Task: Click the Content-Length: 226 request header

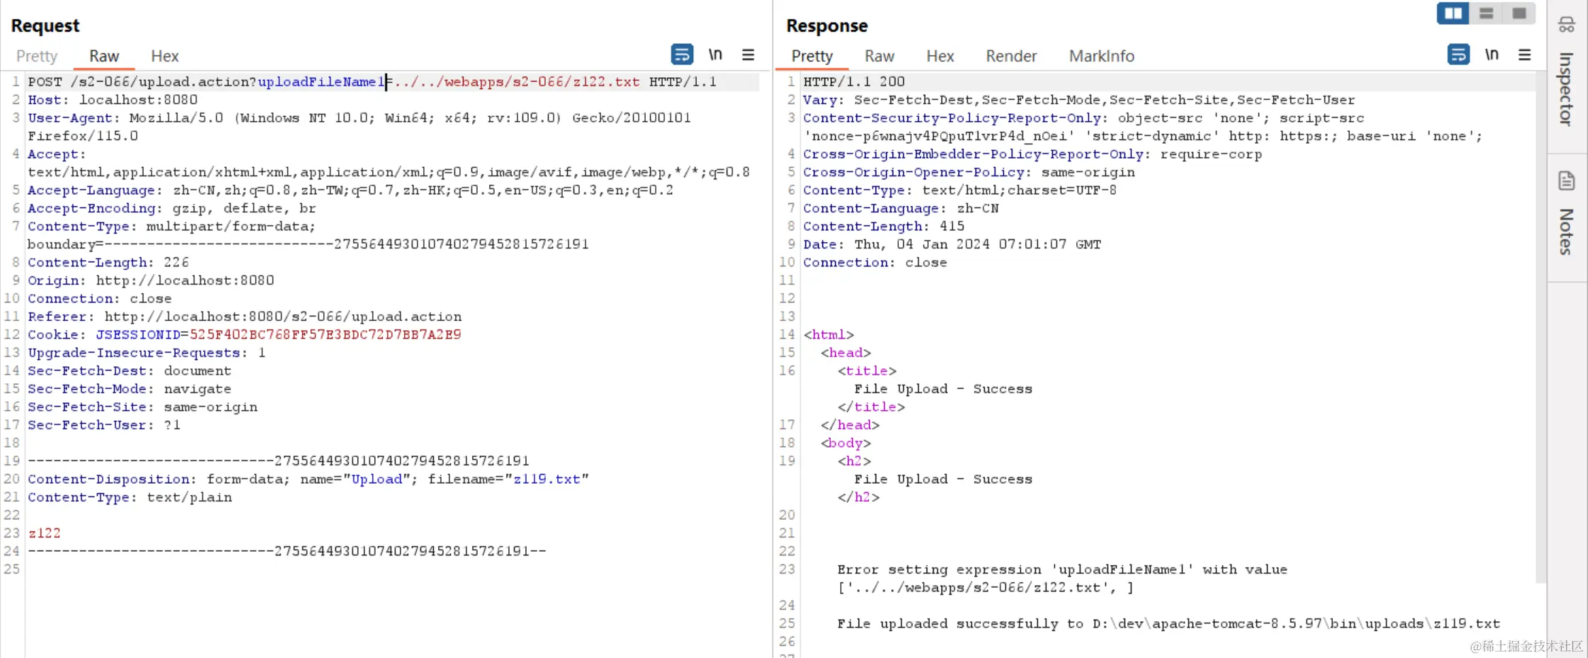Action: pyautogui.click(x=108, y=262)
